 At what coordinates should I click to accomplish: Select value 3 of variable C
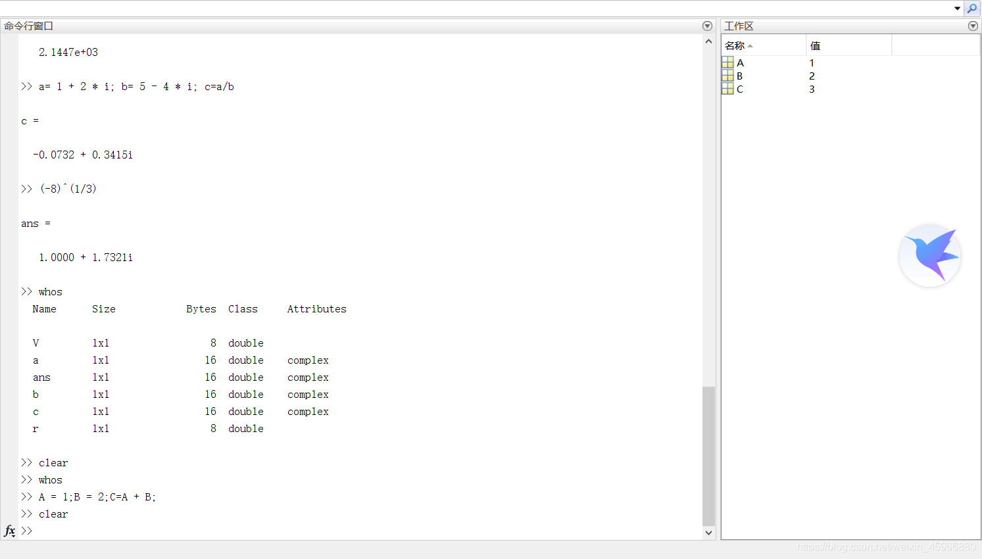812,89
